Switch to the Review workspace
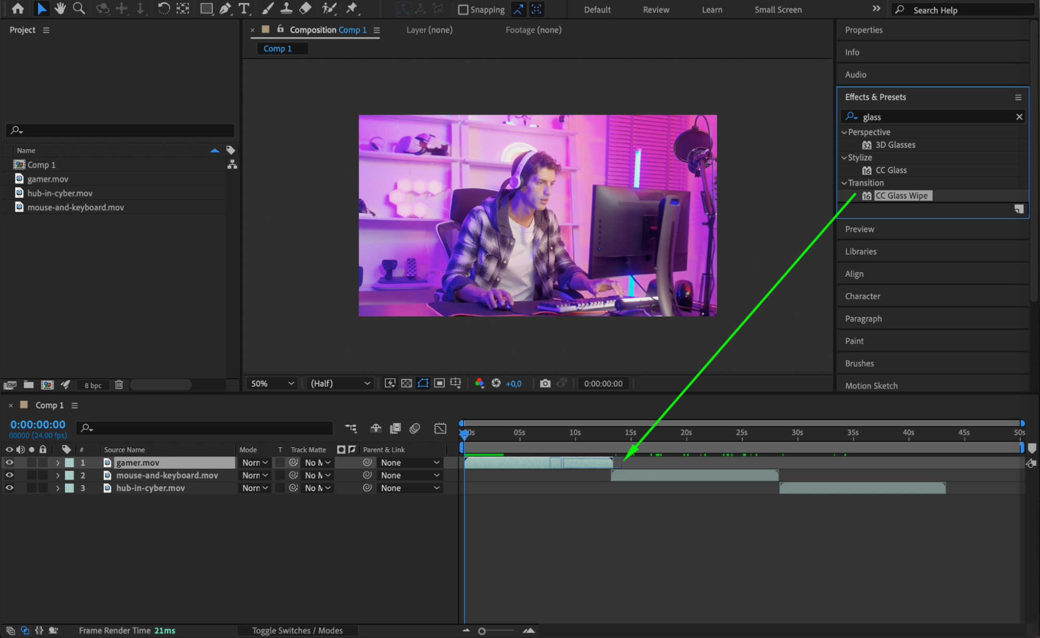The height and width of the screenshot is (638, 1040). tap(656, 9)
